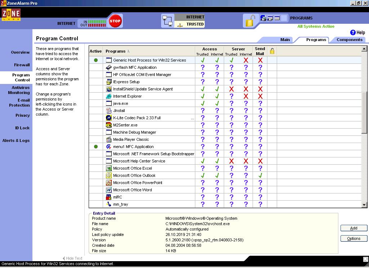Toggle Internet Server permission for Internet Explorer
Screen dimensions: 369x268
pos(246,96)
